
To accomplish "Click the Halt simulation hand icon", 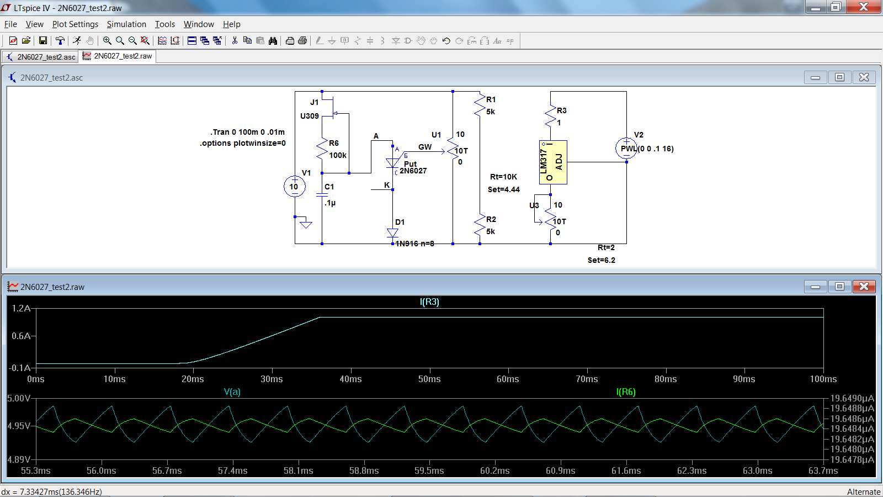I will click(90, 41).
